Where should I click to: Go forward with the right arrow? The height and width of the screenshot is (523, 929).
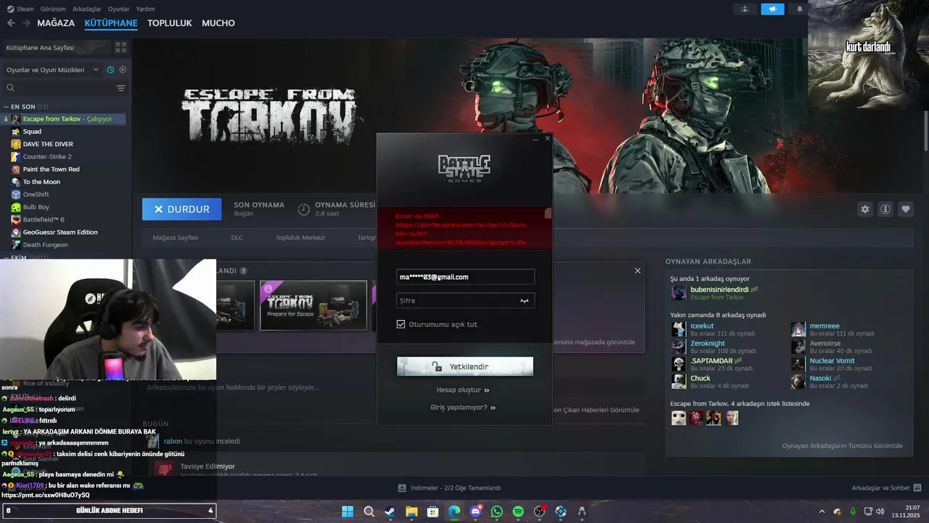(x=26, y=23)
